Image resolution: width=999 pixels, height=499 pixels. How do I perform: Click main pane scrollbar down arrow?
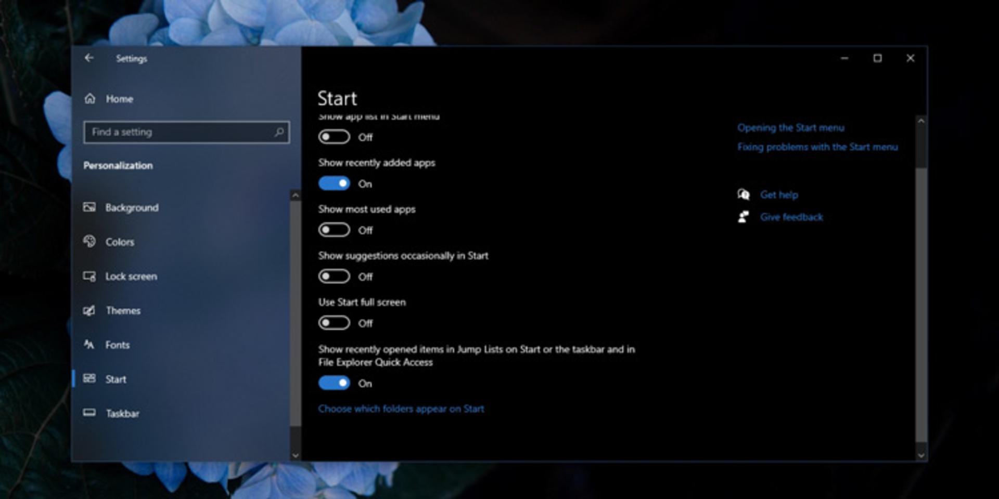(921, 455)
